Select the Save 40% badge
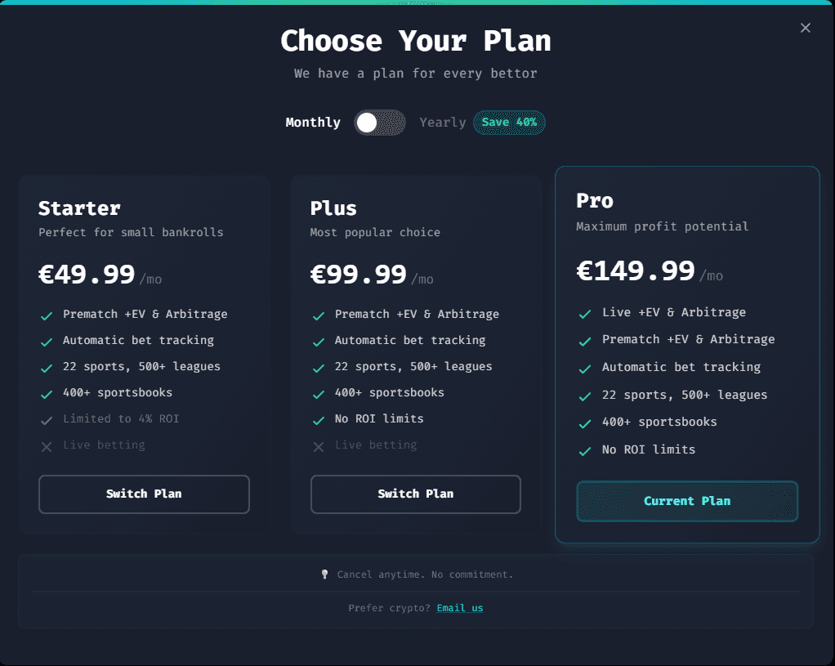This screenshot has height=666, width=835. coord(509,122)
